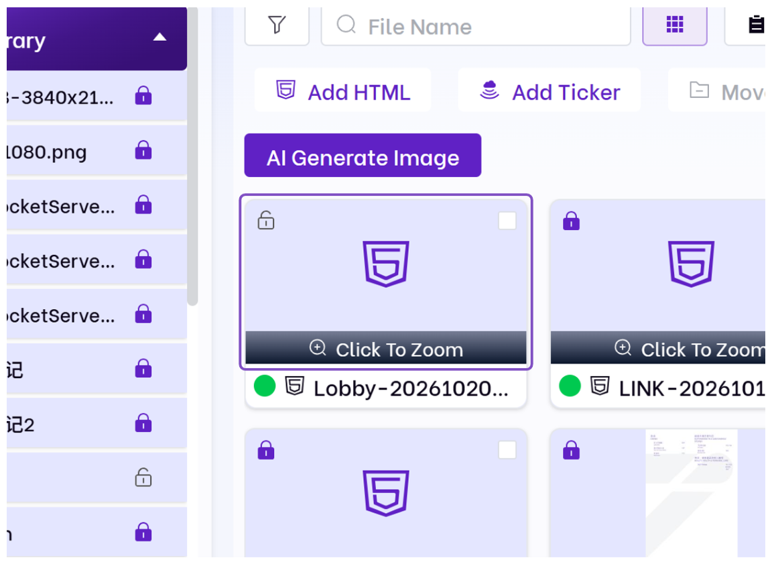This screenshot has width=772, height=564.
Task: Click the clipboard icon beside grid view
Action: [x=756, y=25]
